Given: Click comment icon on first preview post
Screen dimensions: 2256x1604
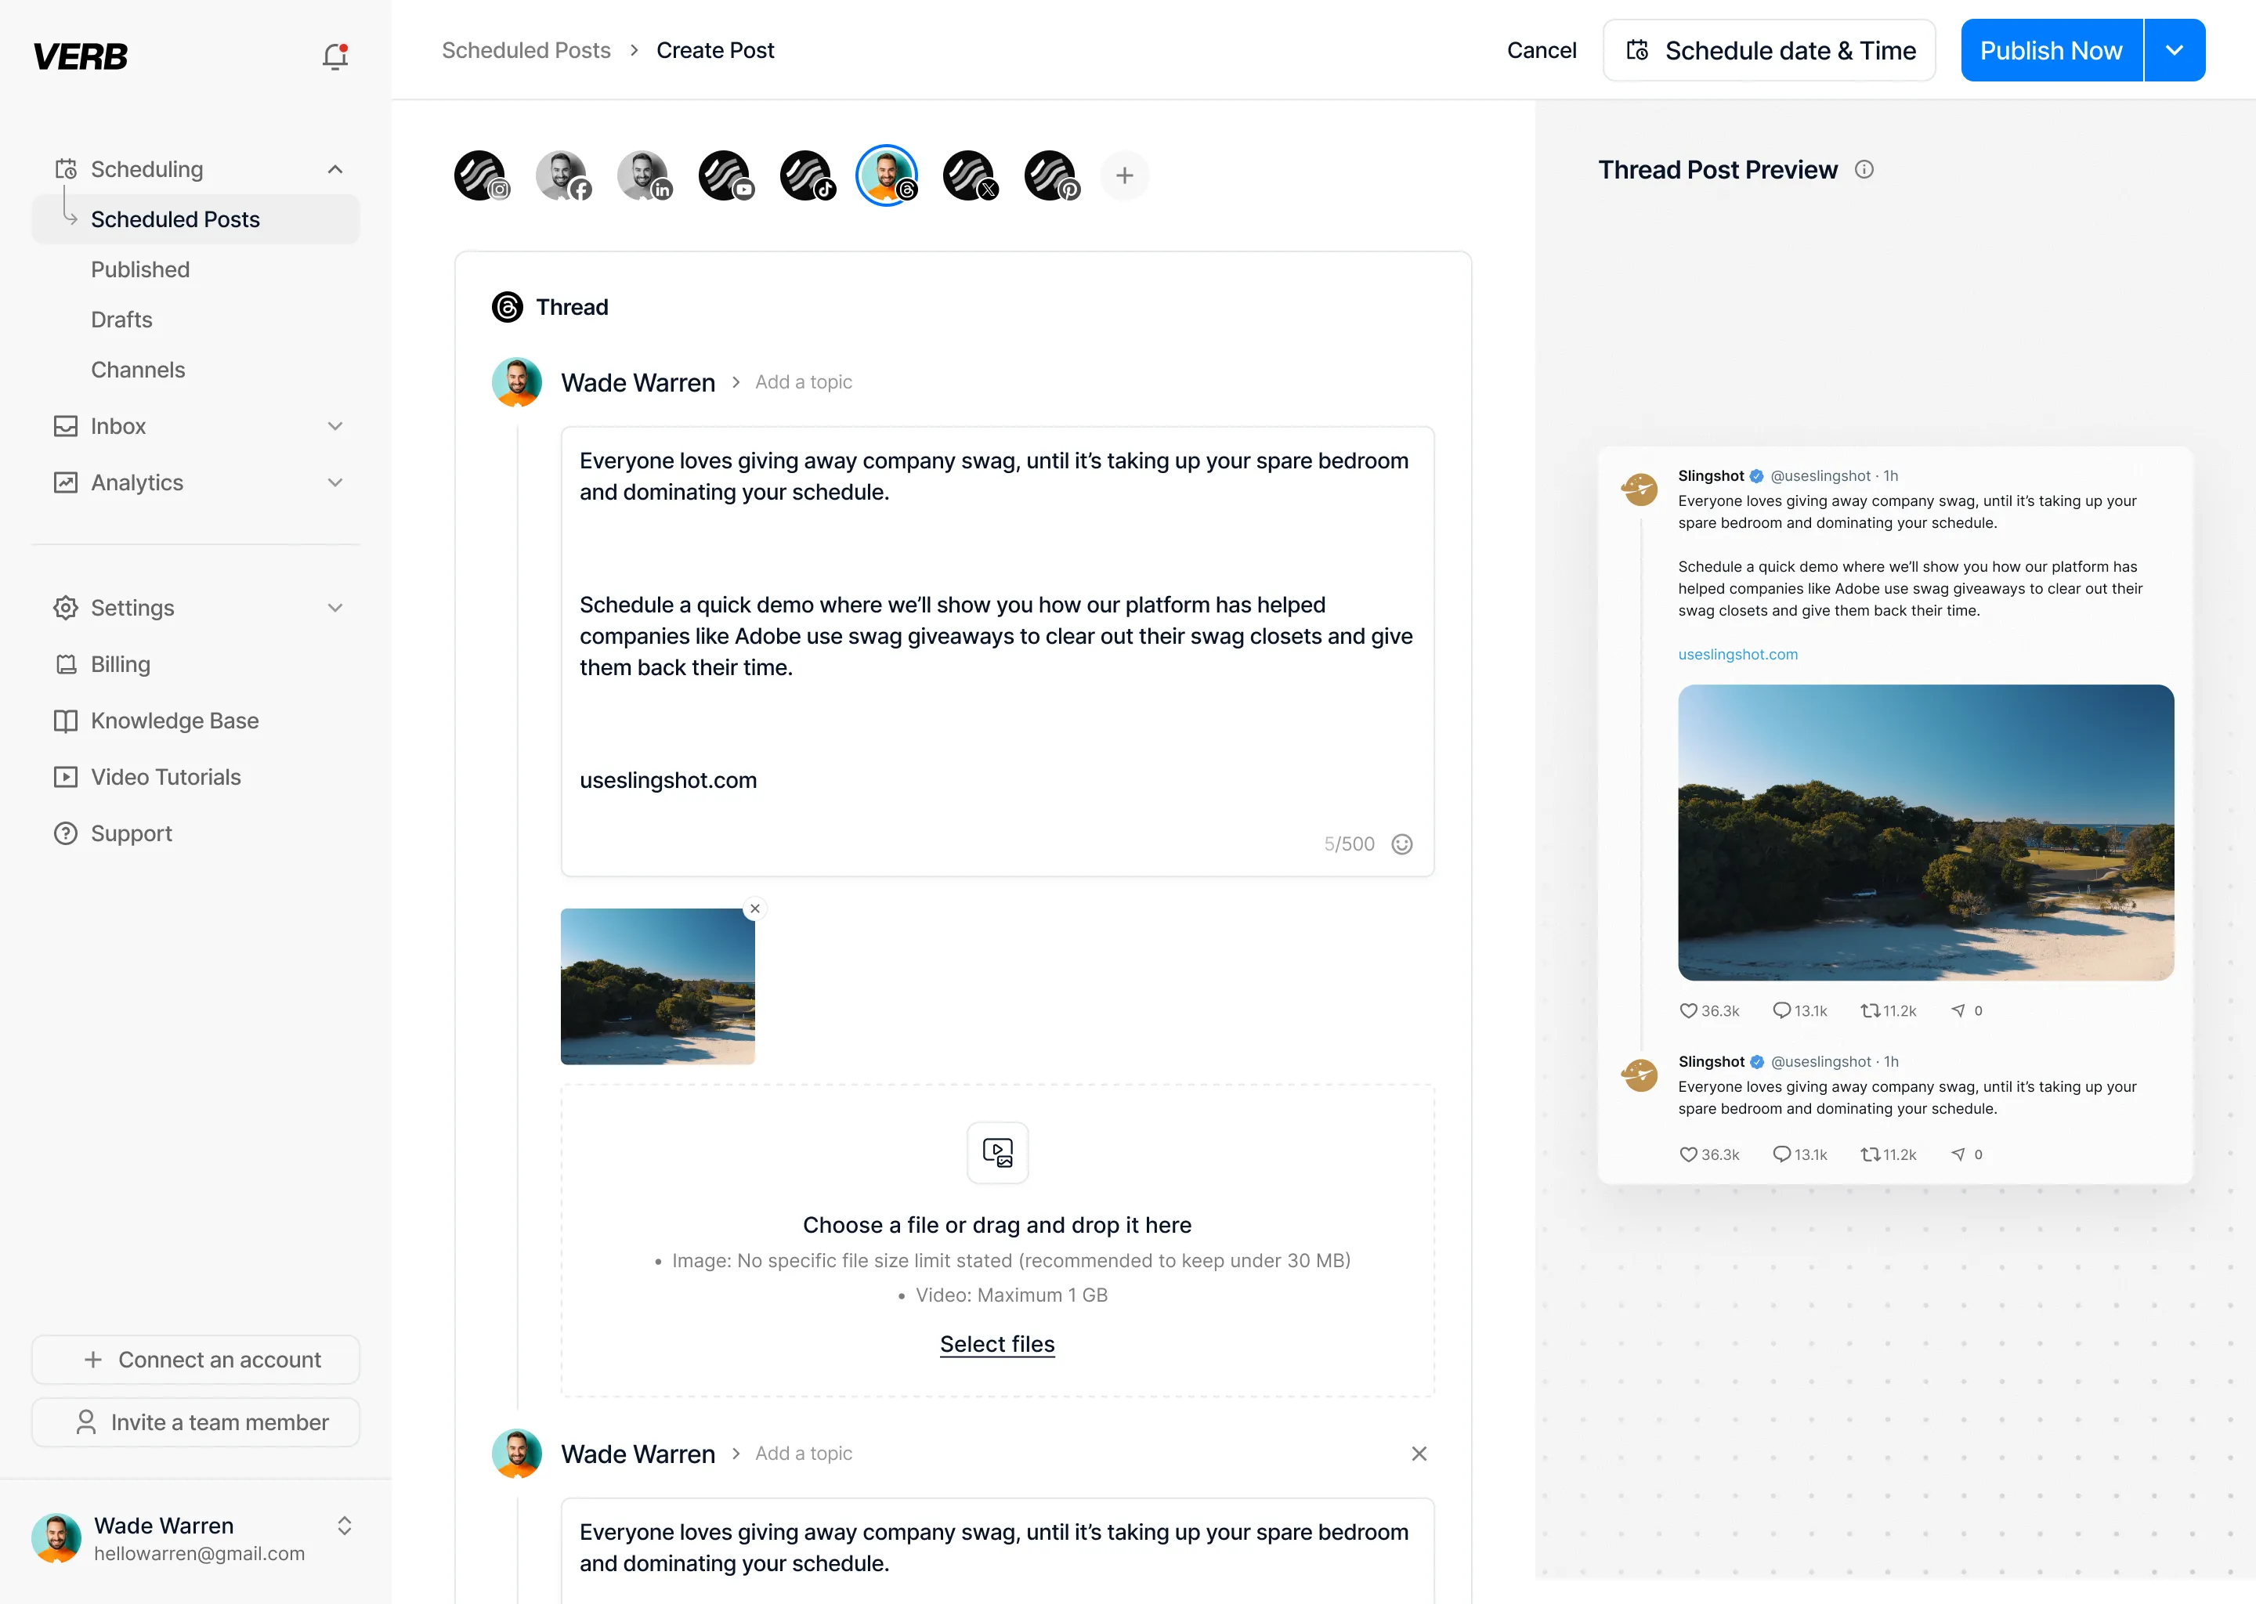Looking at the screenshot, I should tap(1782, 1010).
